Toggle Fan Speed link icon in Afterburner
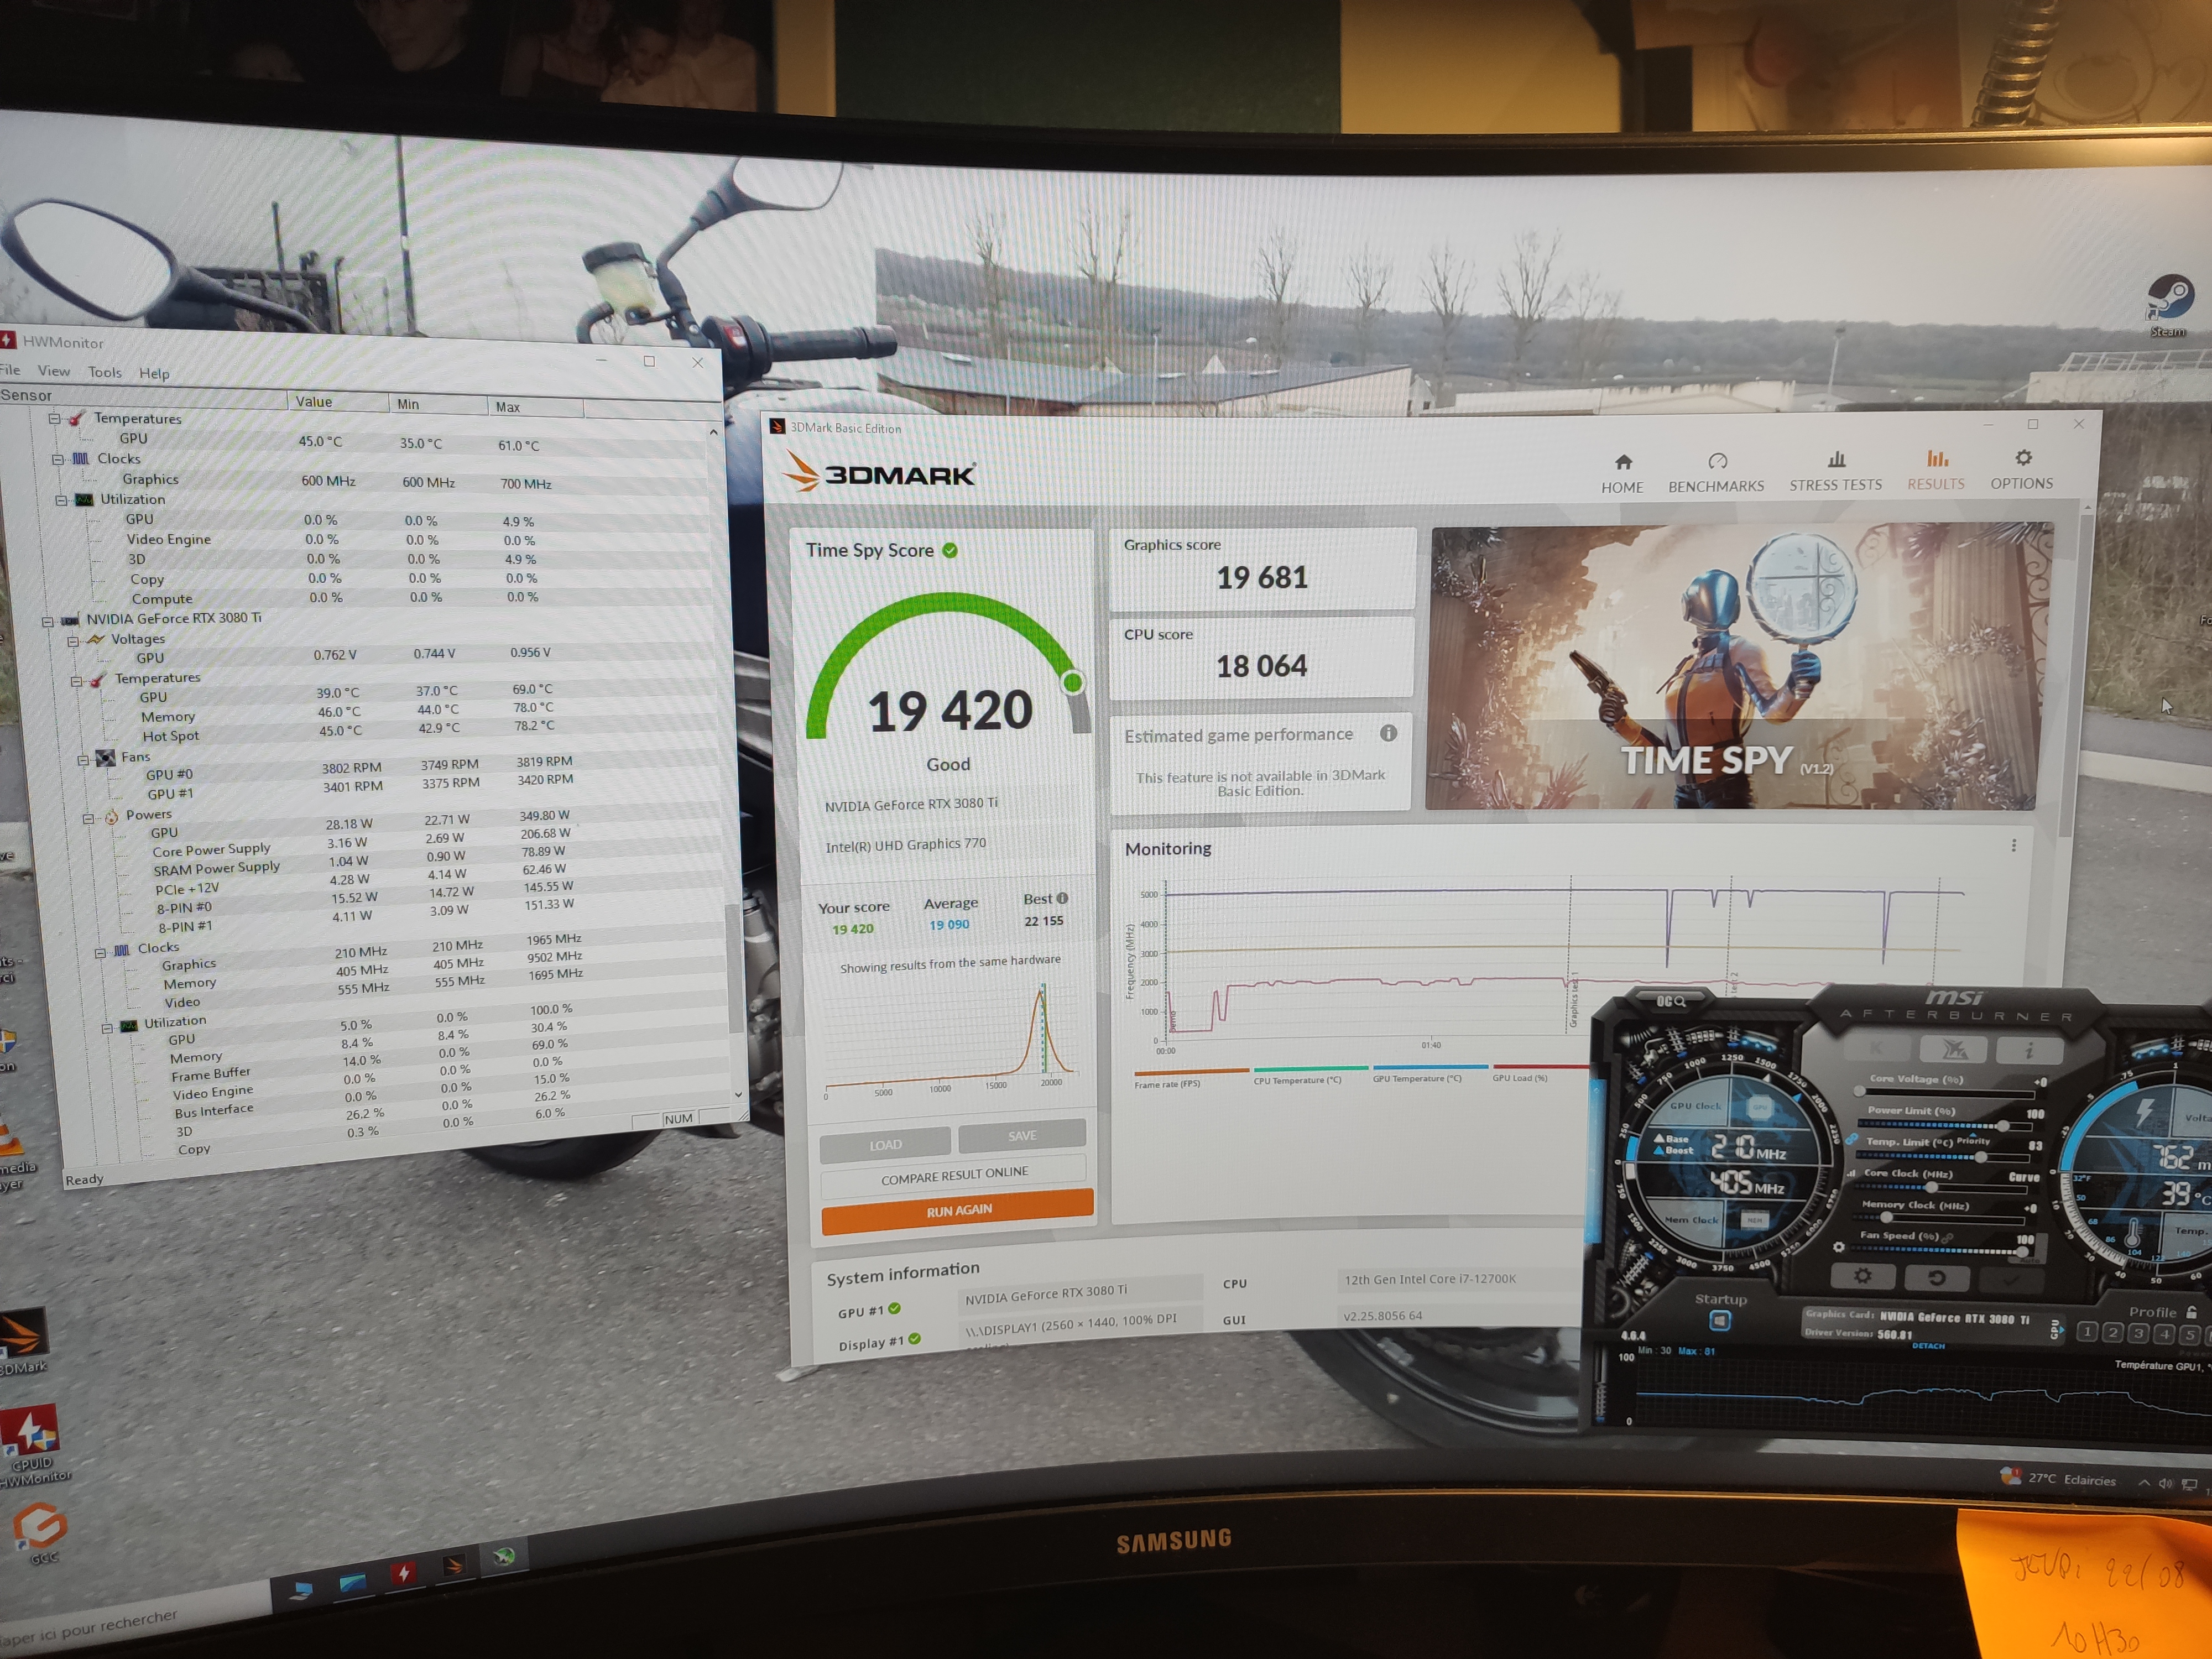Image resolution: width=2212 pixels, height=1659 pixels. click(1947, 1238)
